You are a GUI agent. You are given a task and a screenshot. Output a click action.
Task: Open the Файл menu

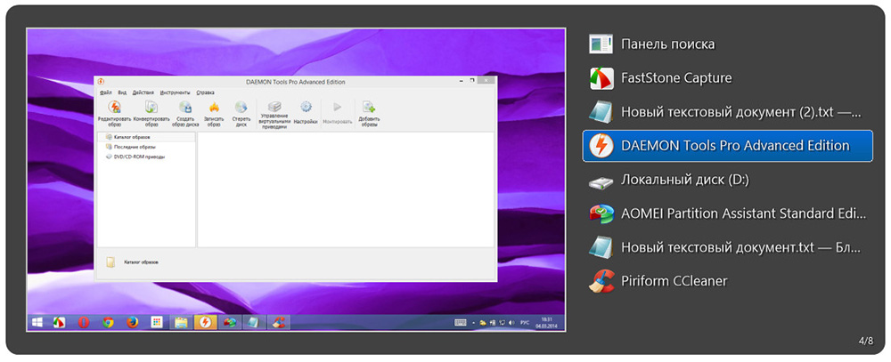pos(105,92)
